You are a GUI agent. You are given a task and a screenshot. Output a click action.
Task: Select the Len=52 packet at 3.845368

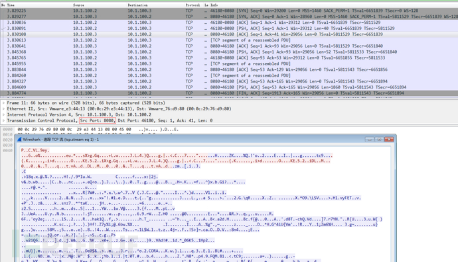click(229, 52)
